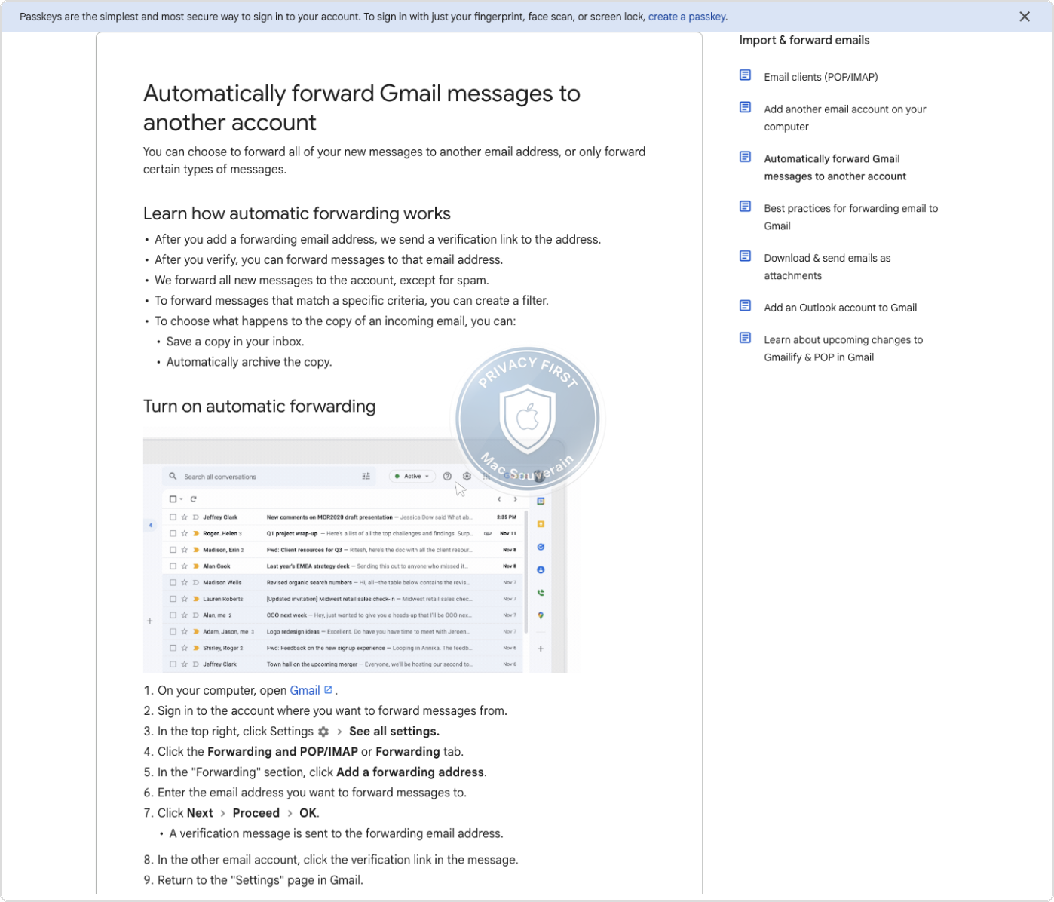Viewport: 1054px width, 902px height.
Task: Click the Settings gear icon in step 3
Action: (x=323, y=732)
